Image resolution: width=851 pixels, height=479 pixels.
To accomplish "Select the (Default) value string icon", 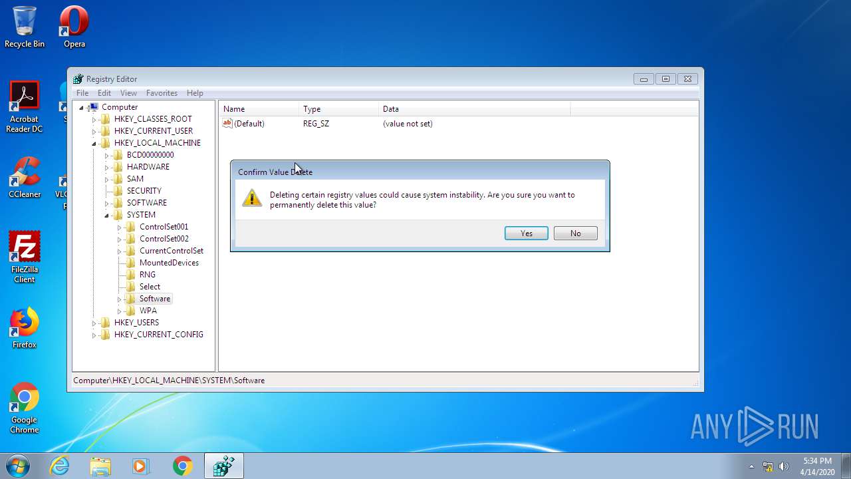I will pos(227,123).
